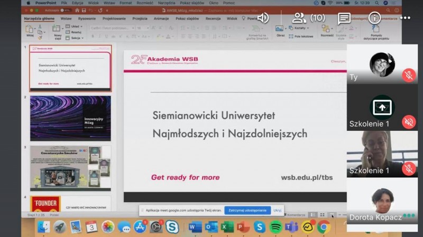Switch to the Przejścia ribbon tab
423x237 pixels.
pos(140,18)
